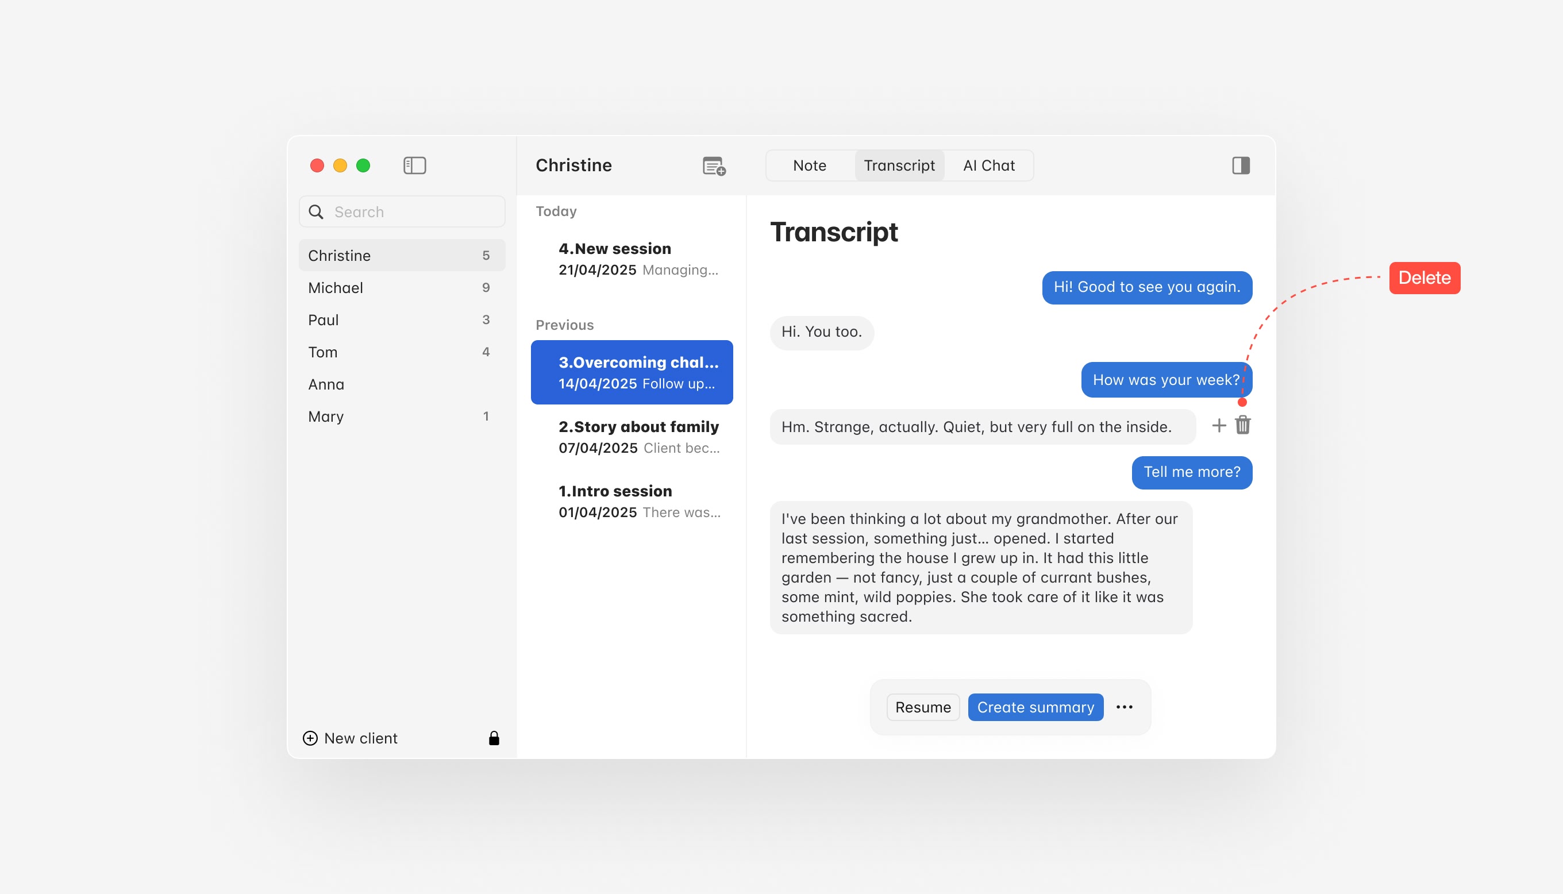The image size is (1563, 894).
Task: Select the Transcript tab
Action: pyautogui.click(x=899, y=165)
